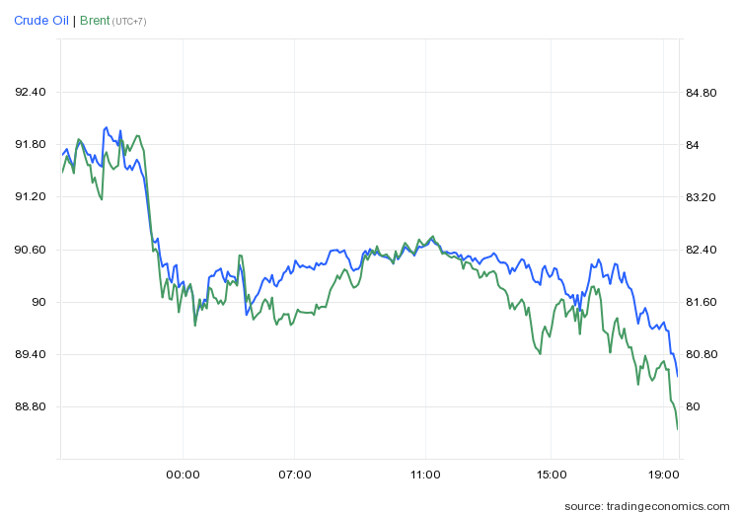Click the 82.40 right axis value
Image resolution: width=740 pixels, height=513 pixels.
pos(701,250)
